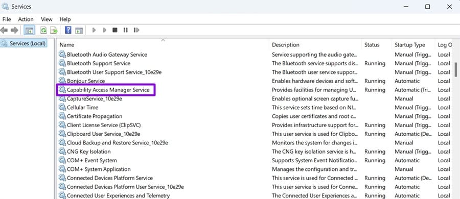Open the Action menu
460x199 pixels.
click(x=26, y=19)
